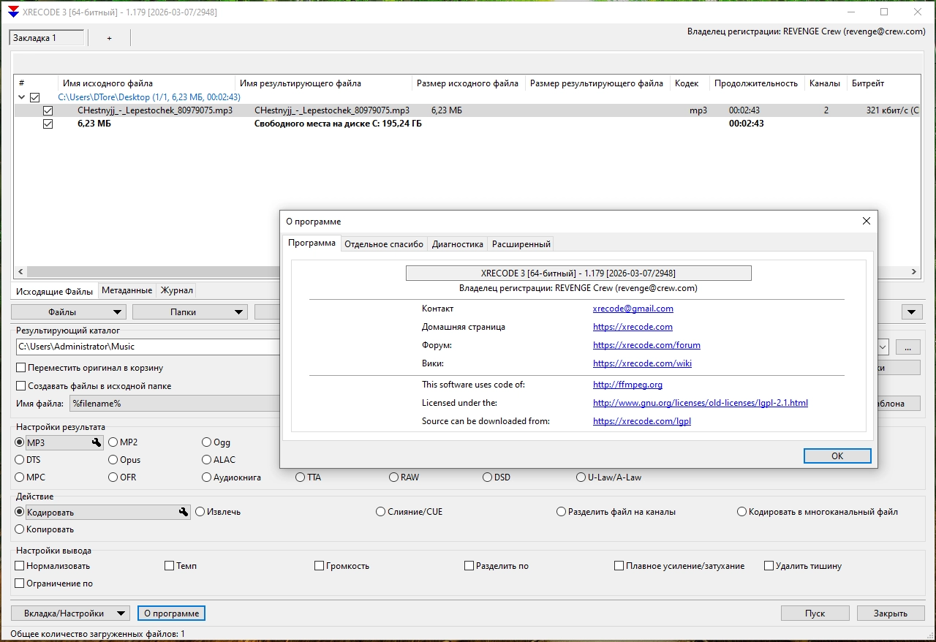This screenshot has height=642, width=936.
Task: Click the О программе button
Action: pos(172,613)
